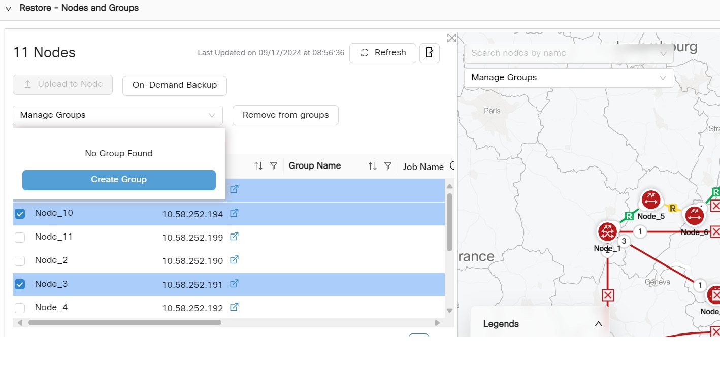This screenshot has height=367, width=720.
Task: Click Remove from groups button
Action: tap(285, 115)
